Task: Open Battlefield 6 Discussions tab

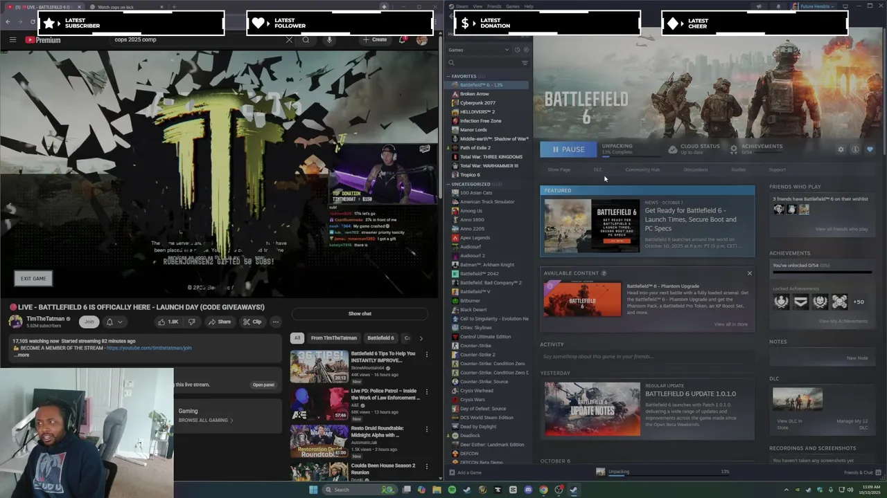Action: click(696, 169)
